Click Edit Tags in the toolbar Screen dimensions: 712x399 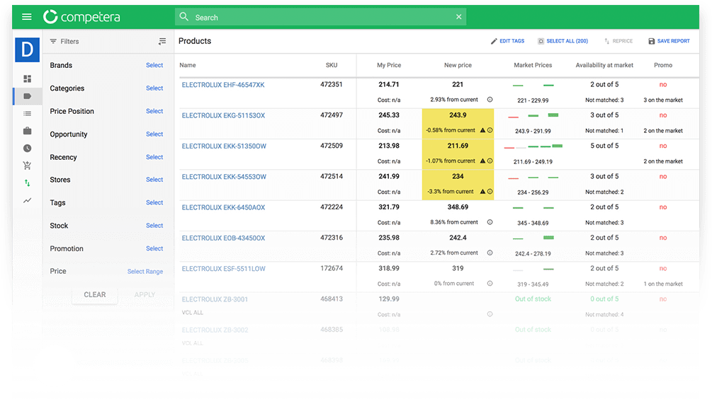coord(507,41)
